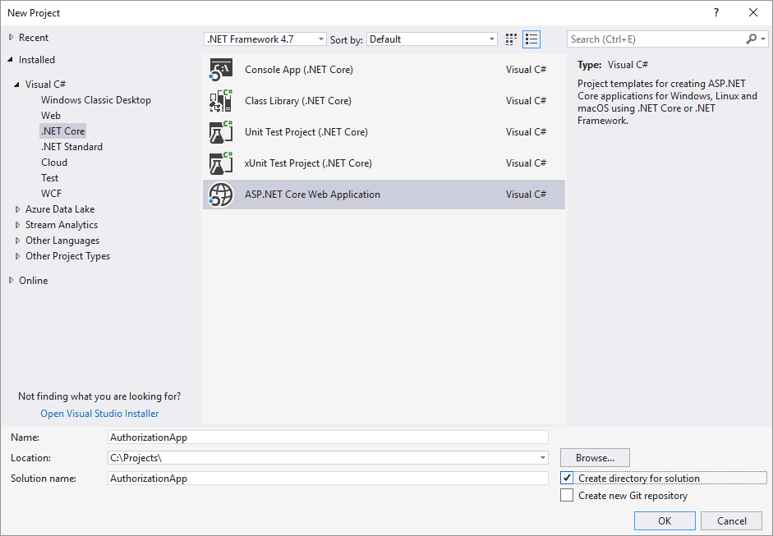Screen dimensions: 773x536
Task: Expand the Stream Analytics node
Action: (18, 225)
